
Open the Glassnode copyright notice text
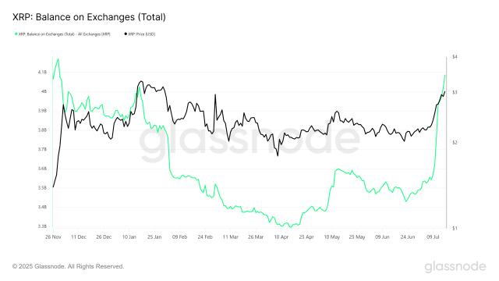click(68, 266)
